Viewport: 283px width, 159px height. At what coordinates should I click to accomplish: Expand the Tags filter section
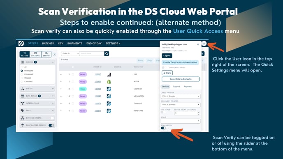pyautogui.click(x=53, y=111)
